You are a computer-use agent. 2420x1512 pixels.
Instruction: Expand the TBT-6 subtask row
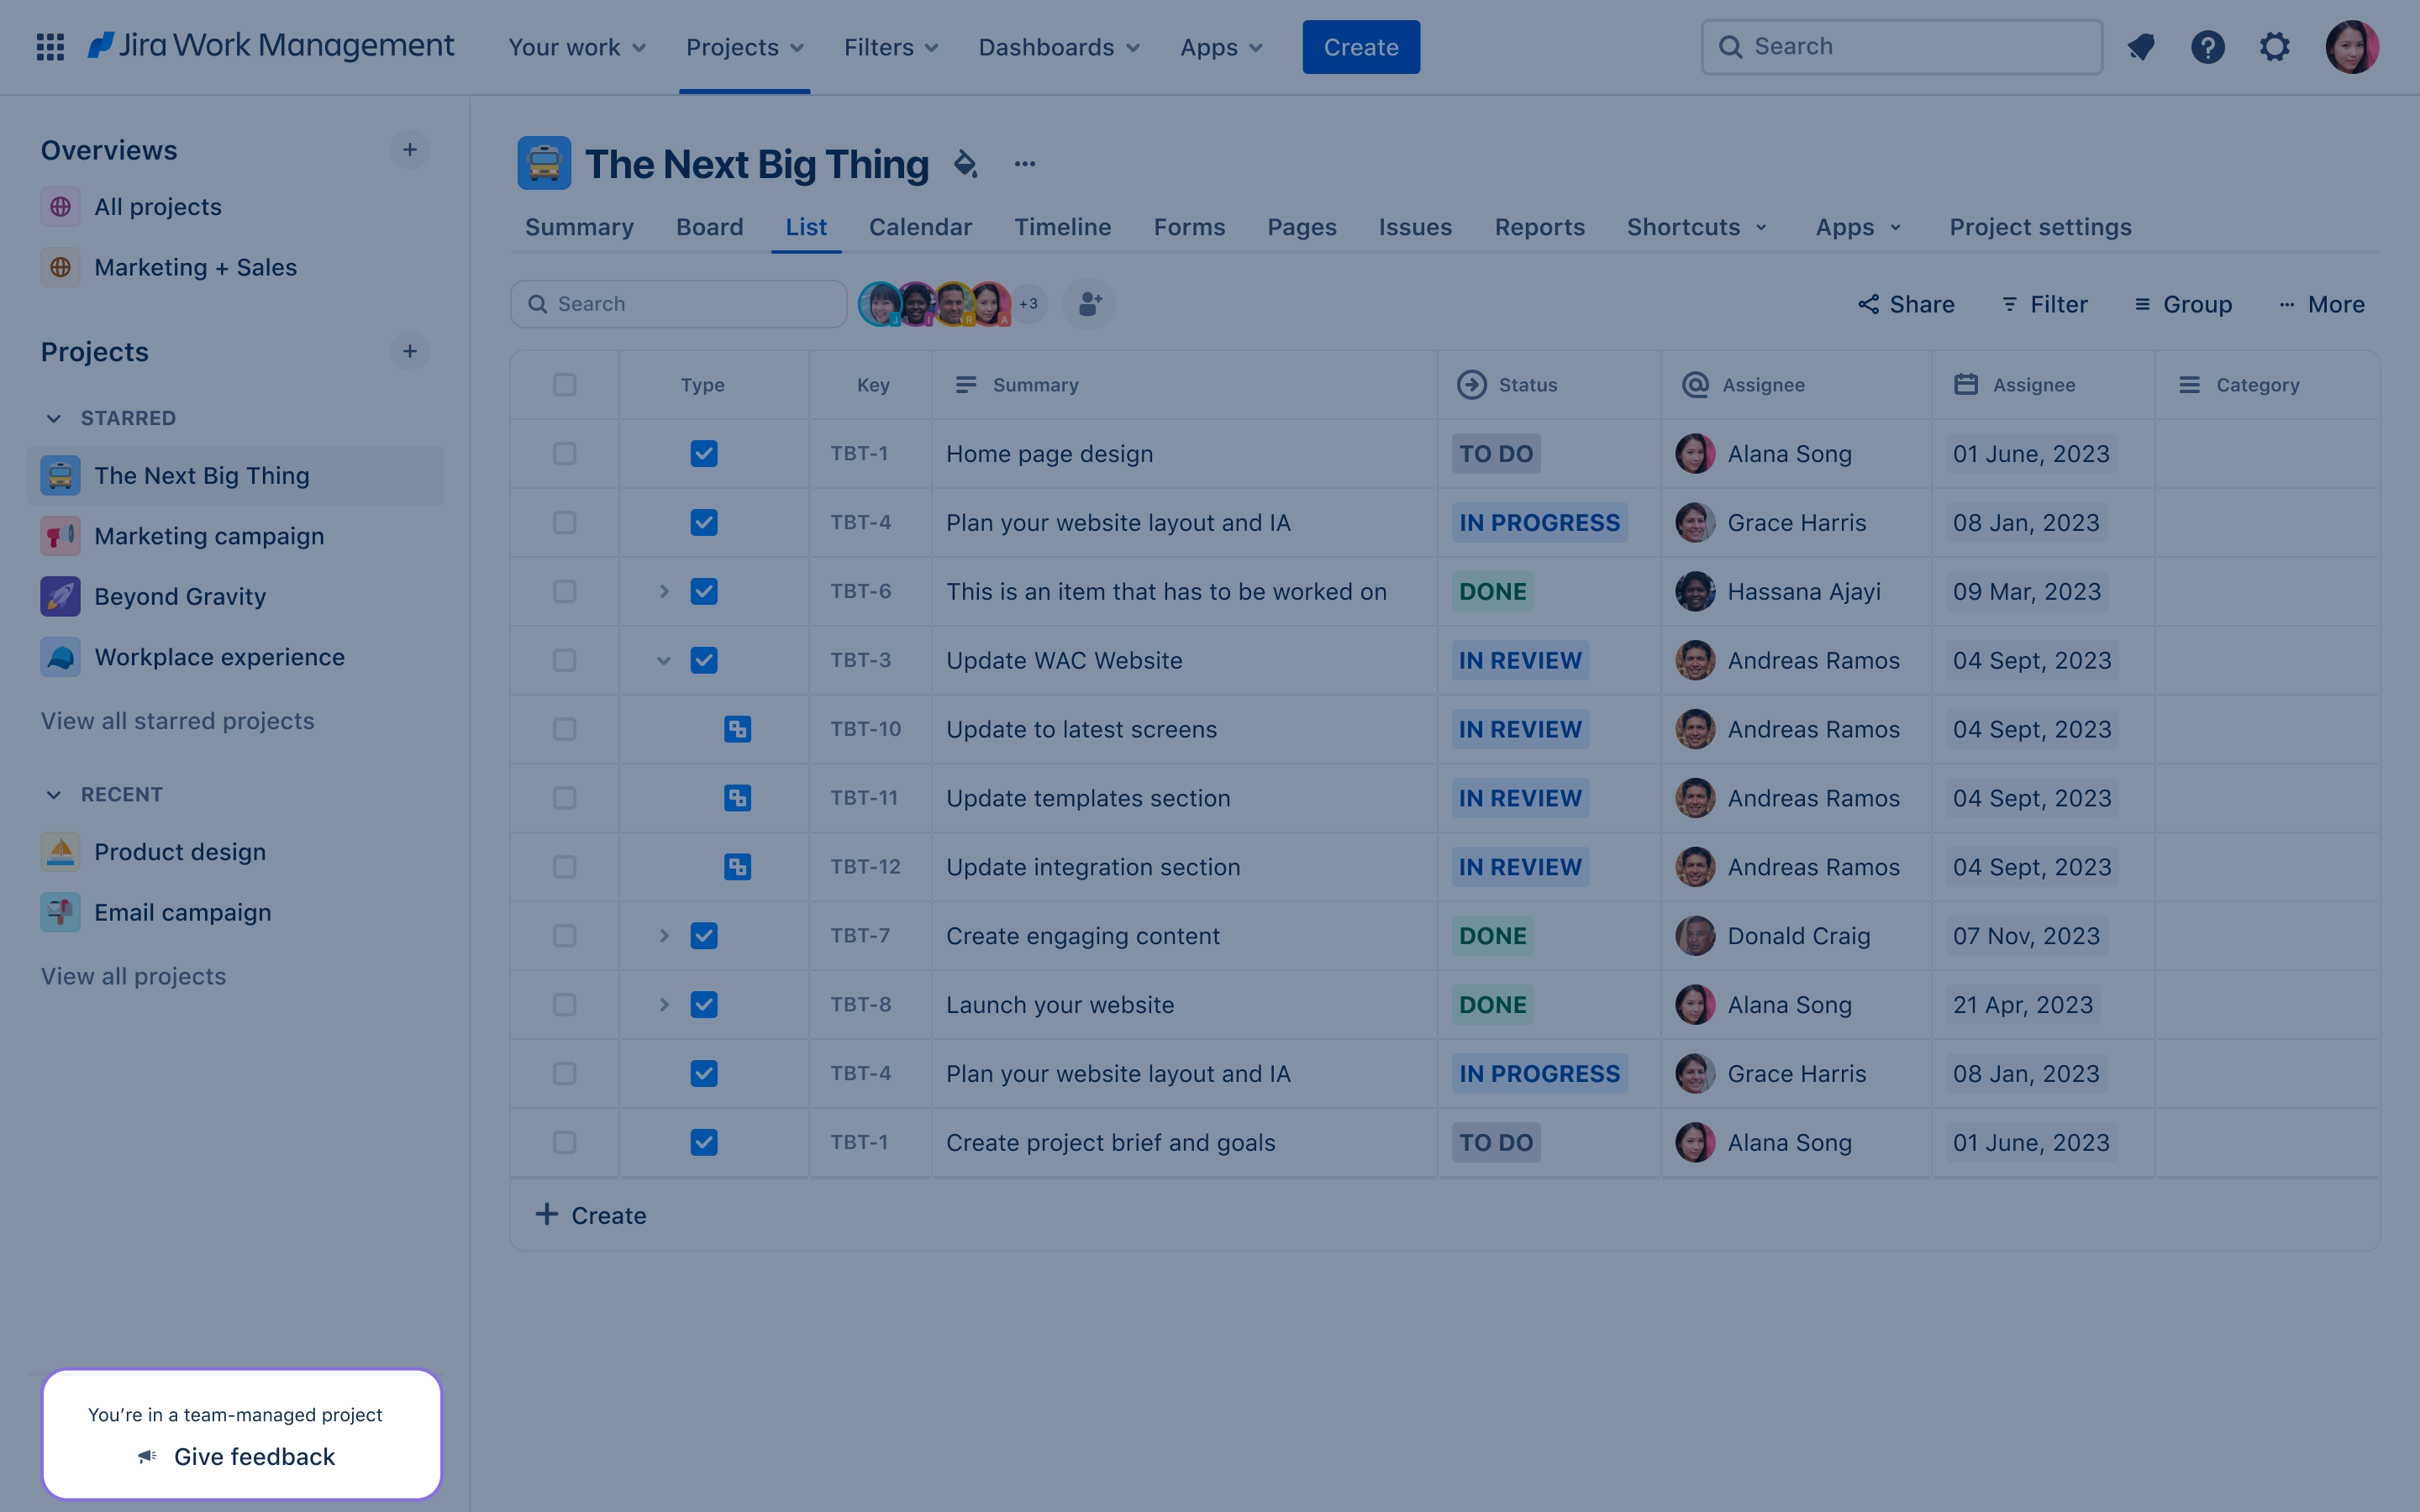662,591
